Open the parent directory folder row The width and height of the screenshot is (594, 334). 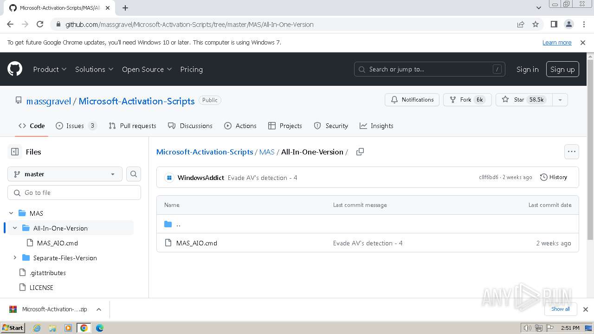(x=368, y=224)
